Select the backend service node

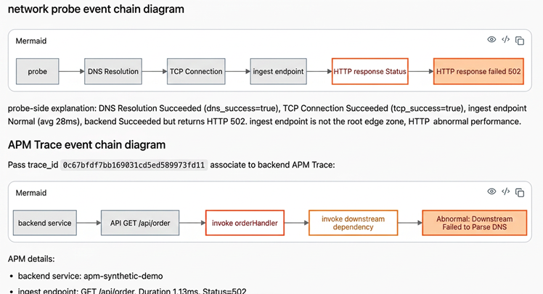click(x=45, y=223)
